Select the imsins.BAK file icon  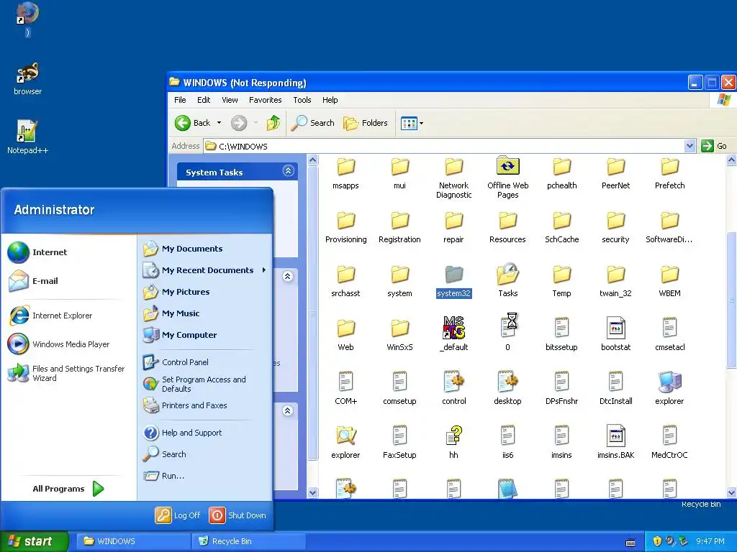click(616, 436)
